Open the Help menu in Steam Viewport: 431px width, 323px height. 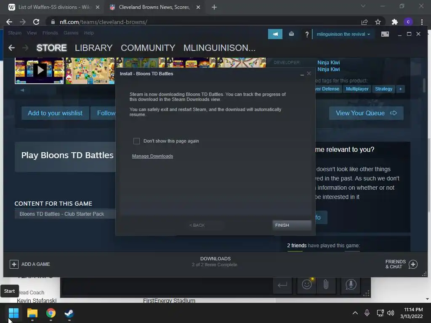click(x=89, y=33)
